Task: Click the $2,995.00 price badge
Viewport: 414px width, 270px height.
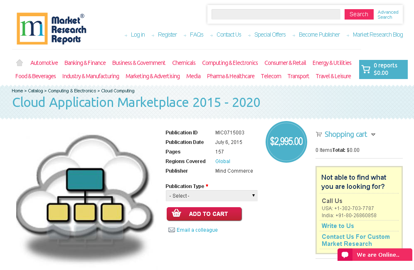Action: [x=286, y=141]
